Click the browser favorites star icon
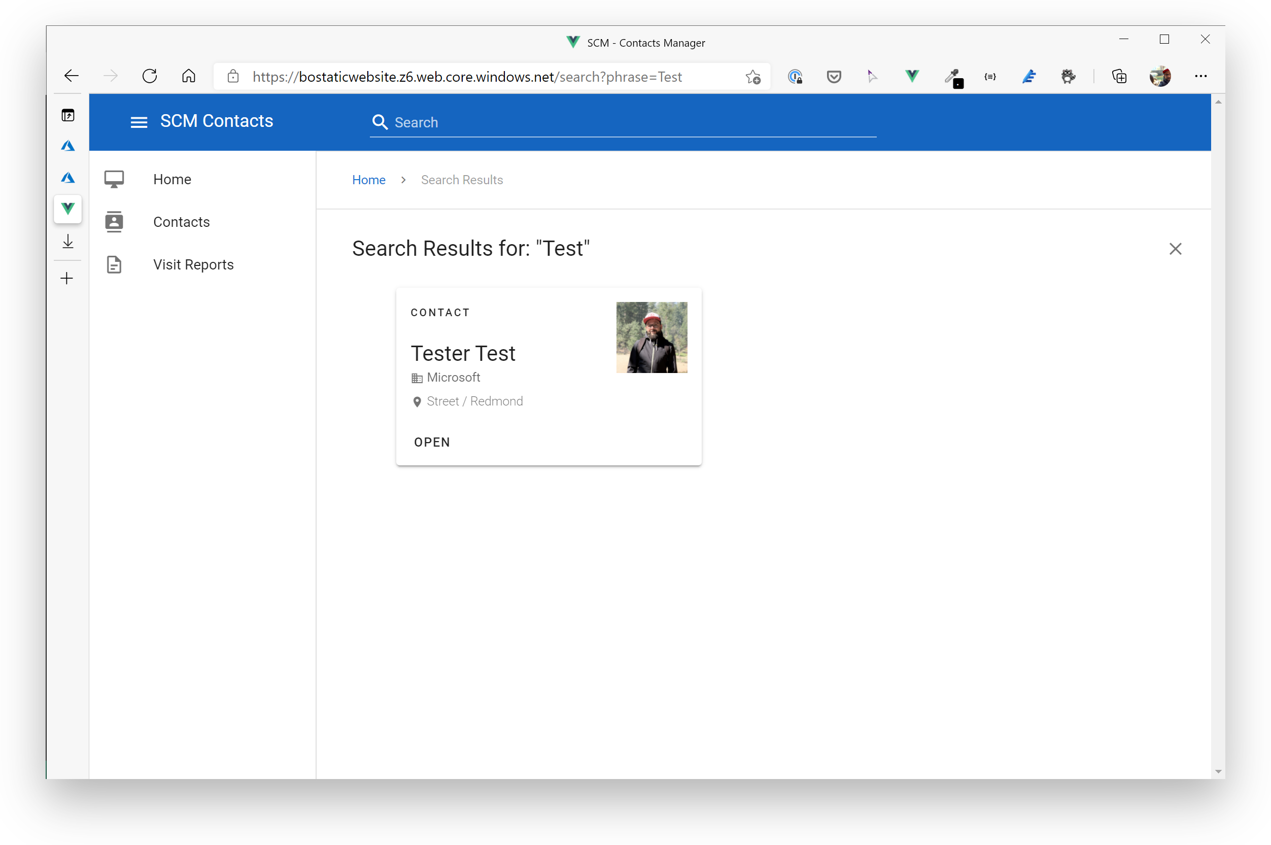Image resolution: width=1271 pixels, height=845 pixels. click(x=753, y=77)
